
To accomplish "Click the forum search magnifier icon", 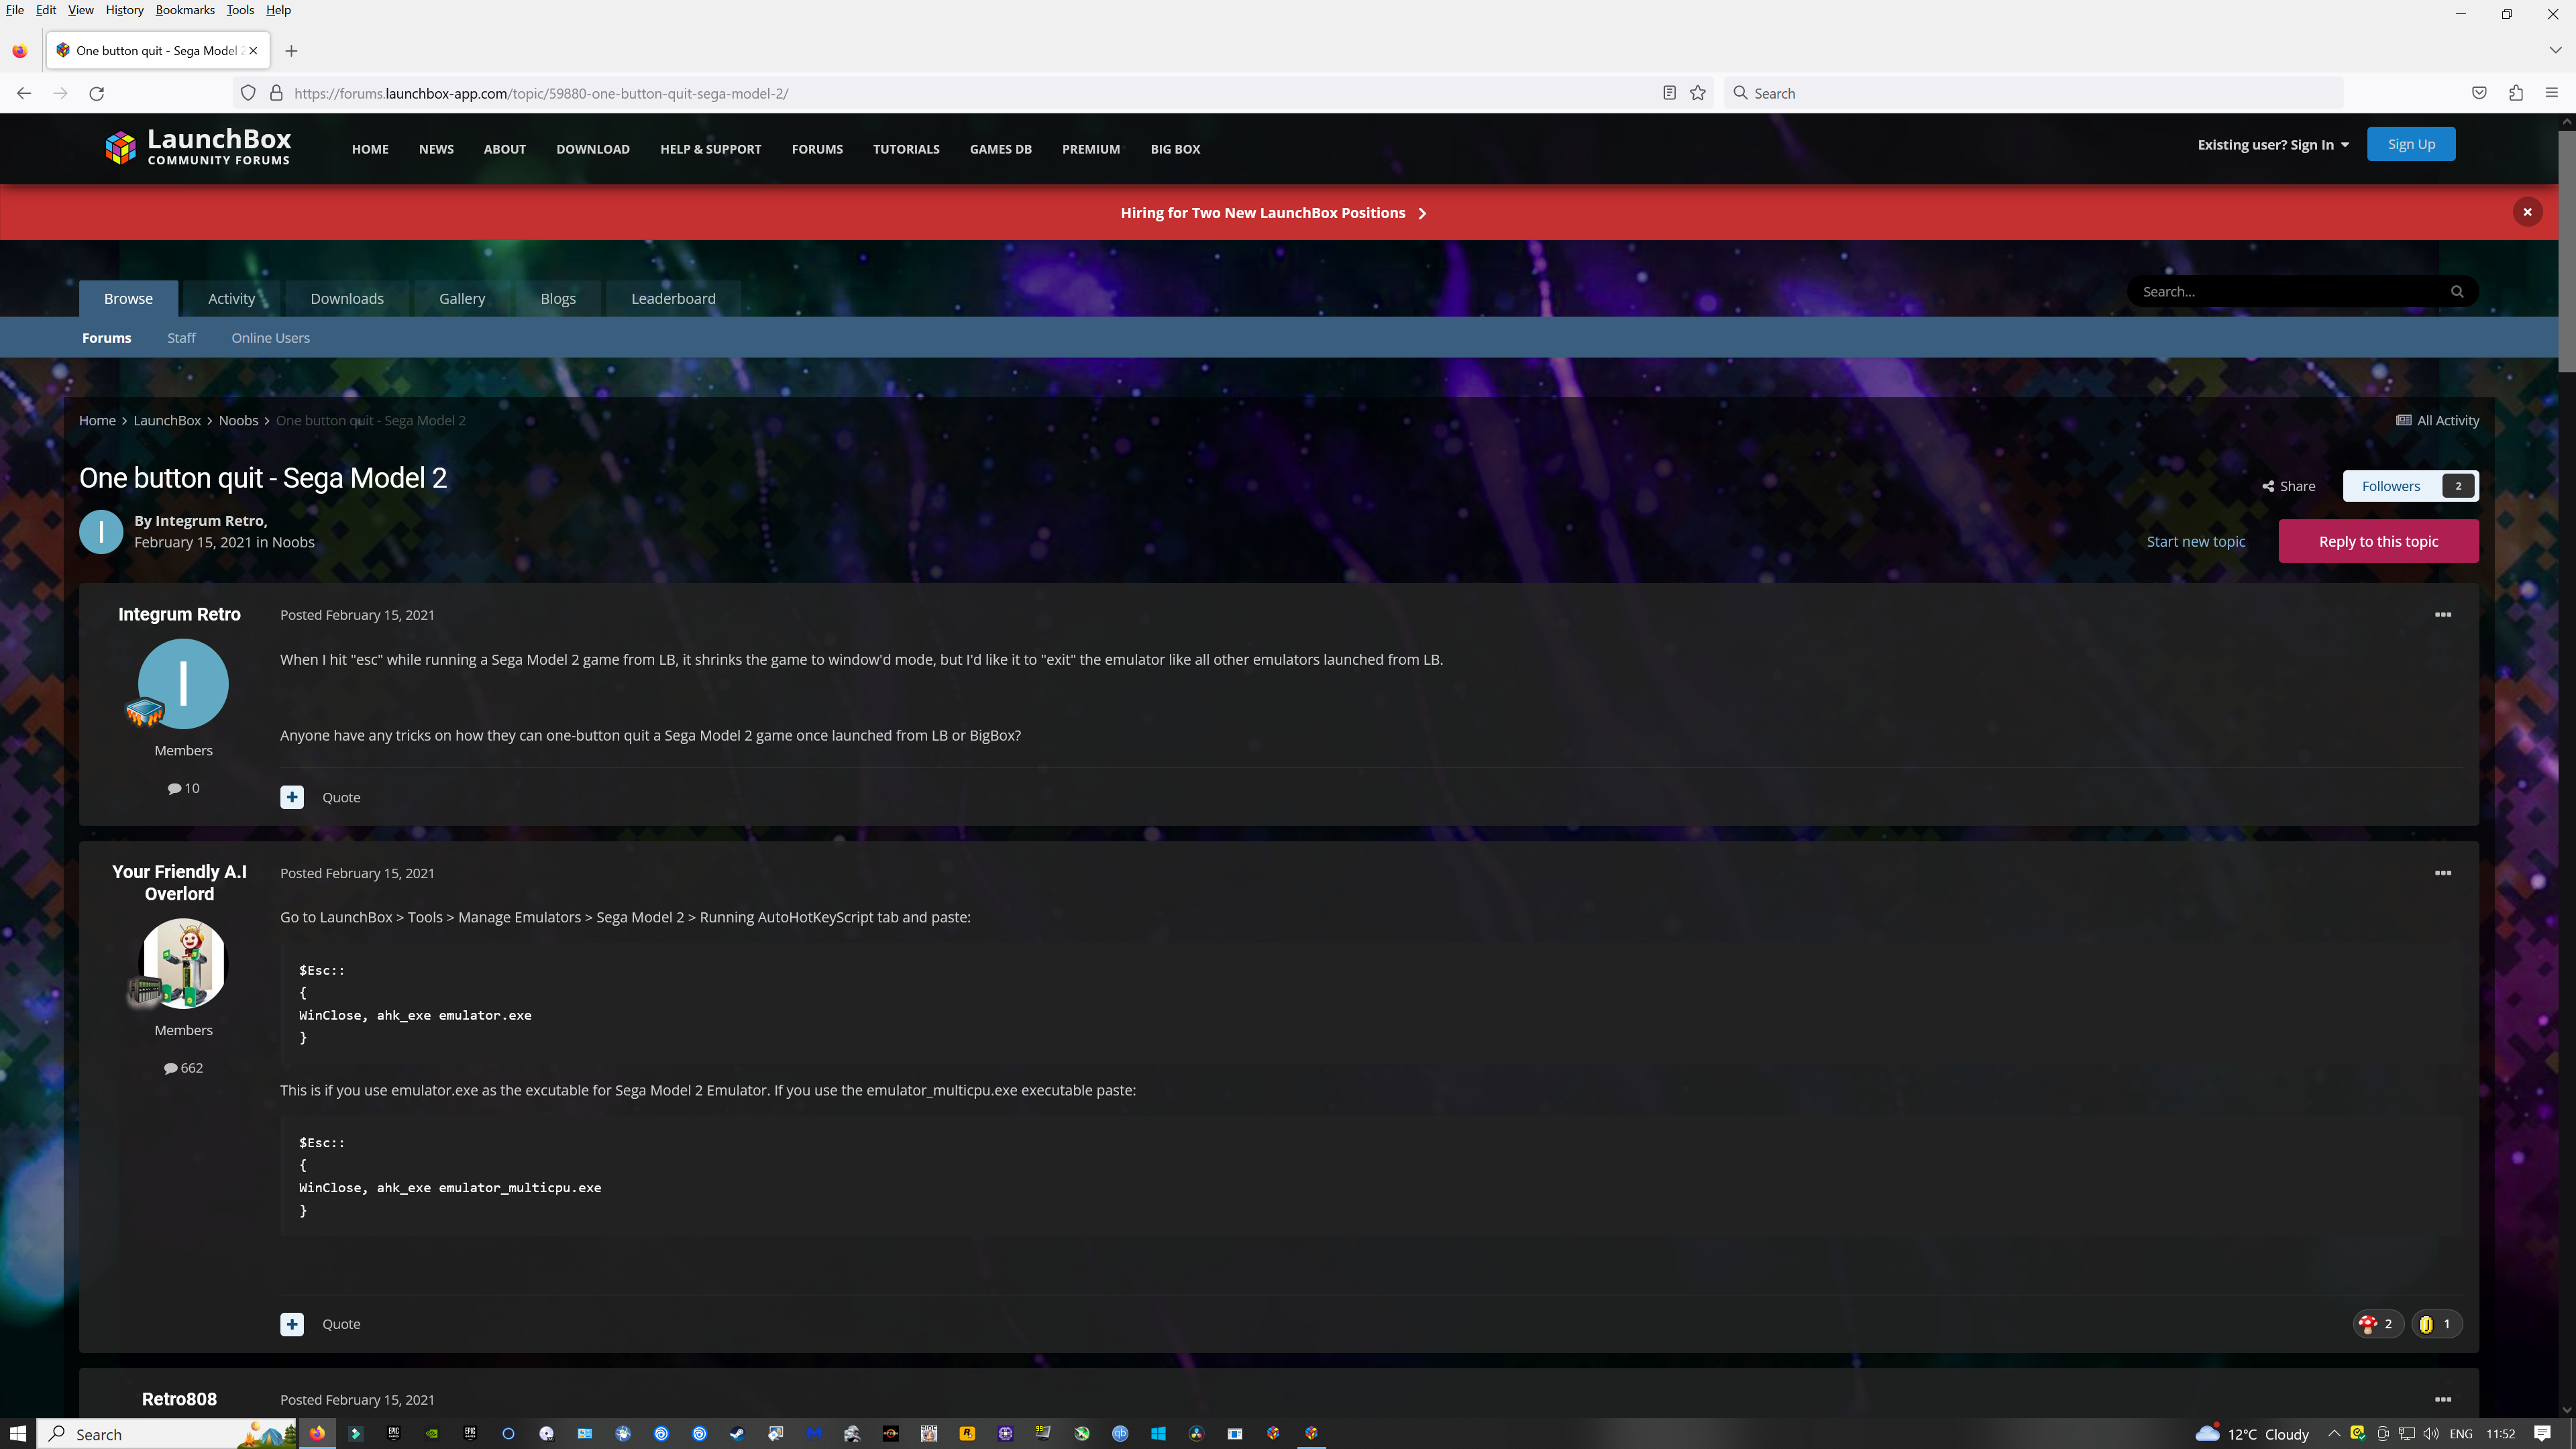I will point(2457,292).
